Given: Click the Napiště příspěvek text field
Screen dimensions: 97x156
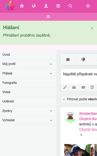Looking at the screenshot, I should [79, 76].
